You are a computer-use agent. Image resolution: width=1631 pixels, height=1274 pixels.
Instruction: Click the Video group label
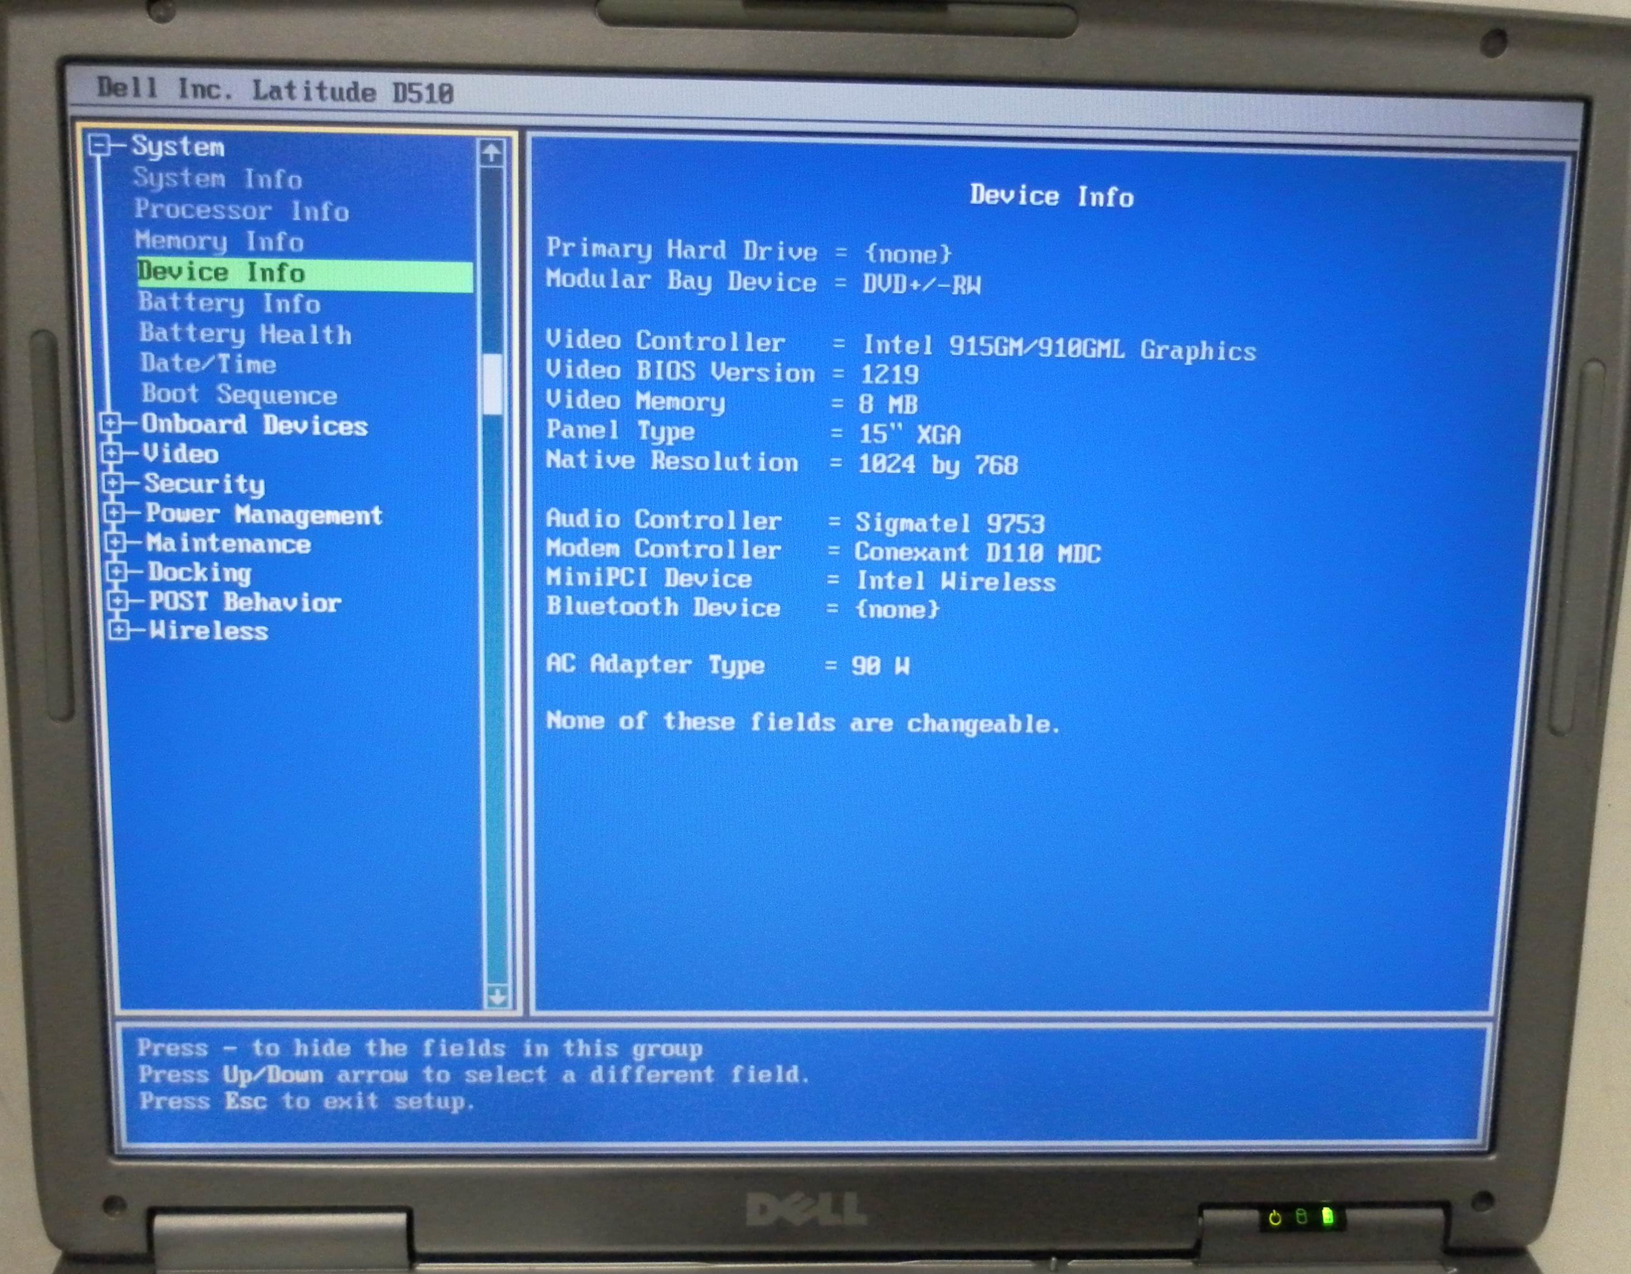180,453
